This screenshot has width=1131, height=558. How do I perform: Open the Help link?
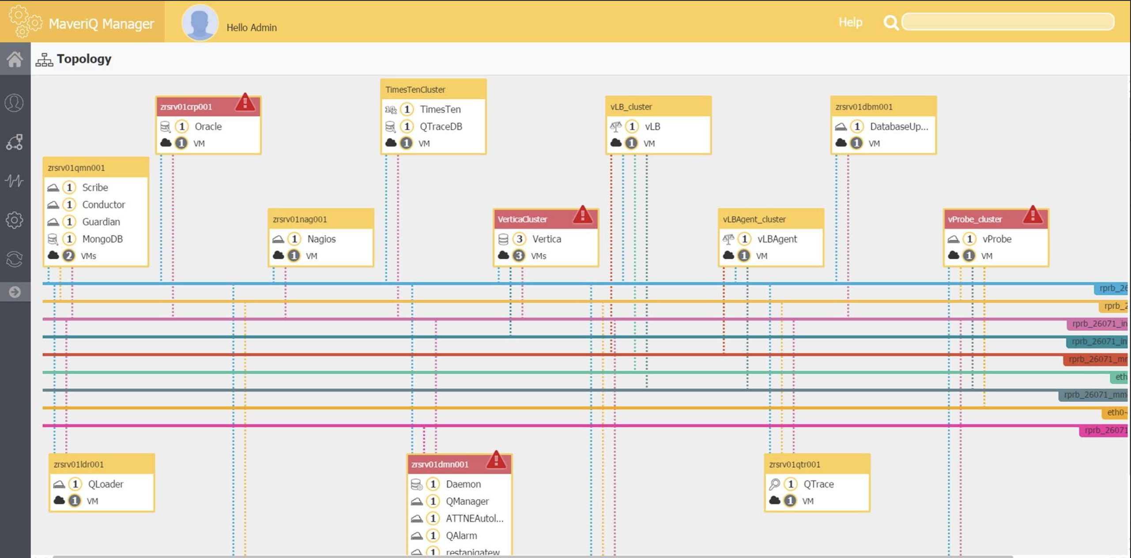pos(850,22)
